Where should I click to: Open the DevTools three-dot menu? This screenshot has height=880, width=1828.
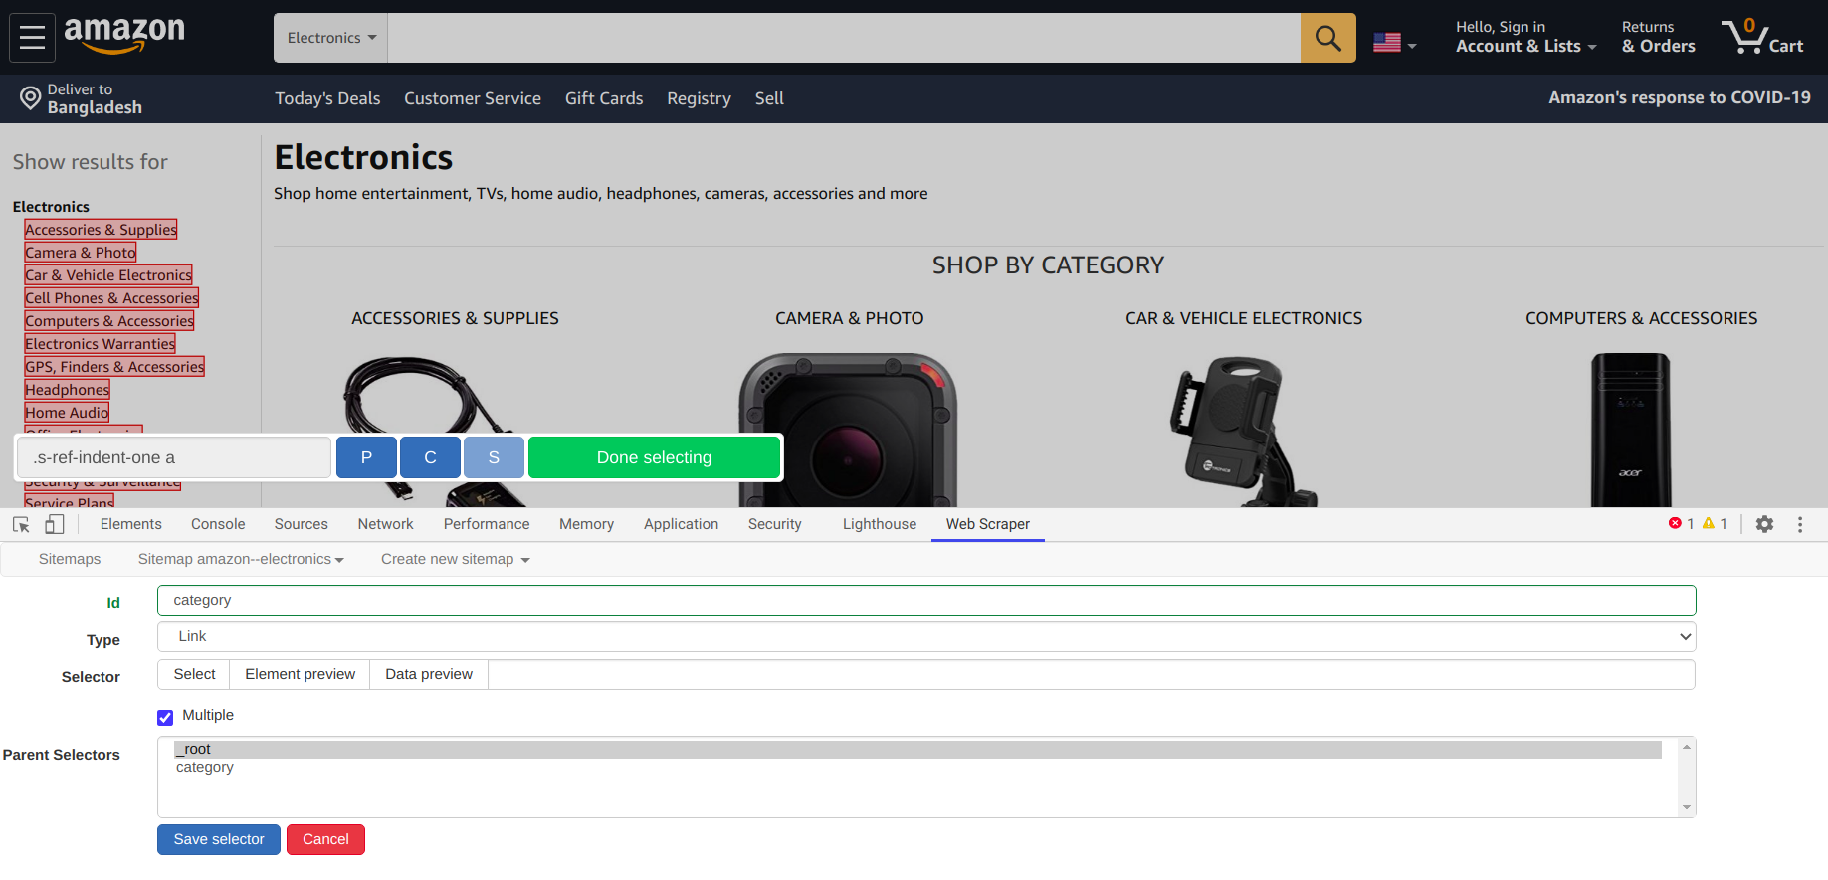pyautogui.click(x=1800, y=524)
